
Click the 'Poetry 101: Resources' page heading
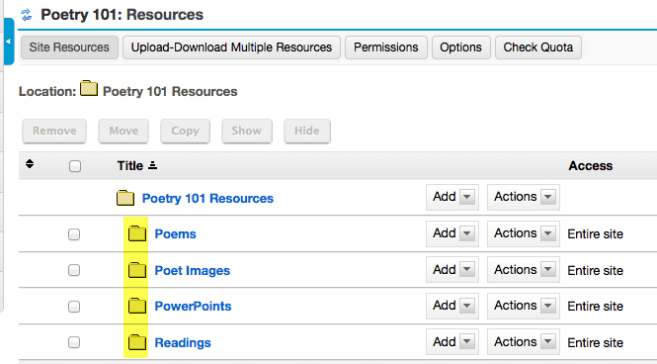[x=122, y=15]
